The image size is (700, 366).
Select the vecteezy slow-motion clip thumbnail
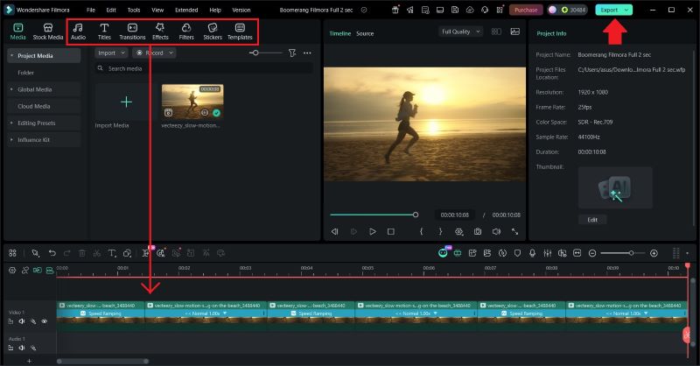pyautogui.click(x=192, y=102)
